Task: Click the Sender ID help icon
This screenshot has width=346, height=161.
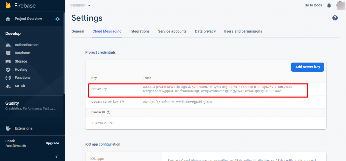Action: pyautogui.click(x=108, y=112)
